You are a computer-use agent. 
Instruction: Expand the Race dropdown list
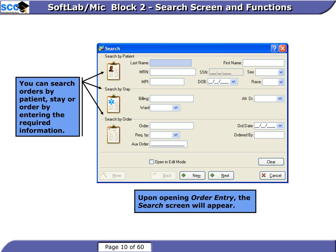pos(281,82)
